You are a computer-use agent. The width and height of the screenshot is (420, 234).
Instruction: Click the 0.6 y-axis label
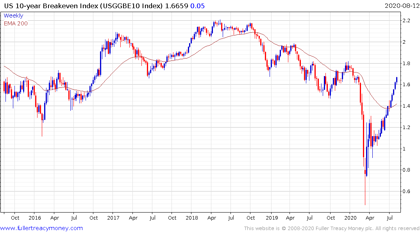406,191
